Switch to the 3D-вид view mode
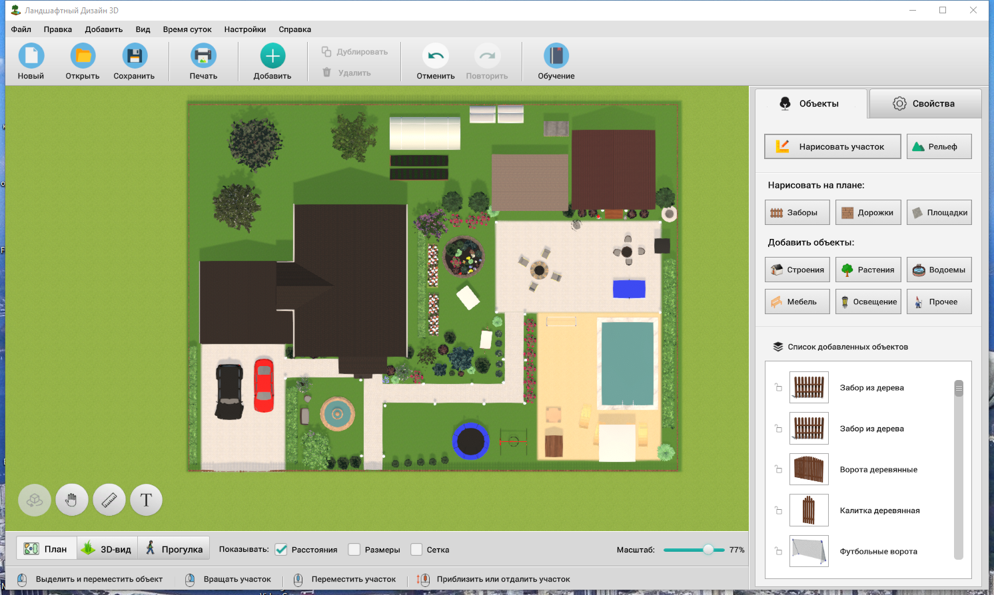 click(x=107, y=549)
